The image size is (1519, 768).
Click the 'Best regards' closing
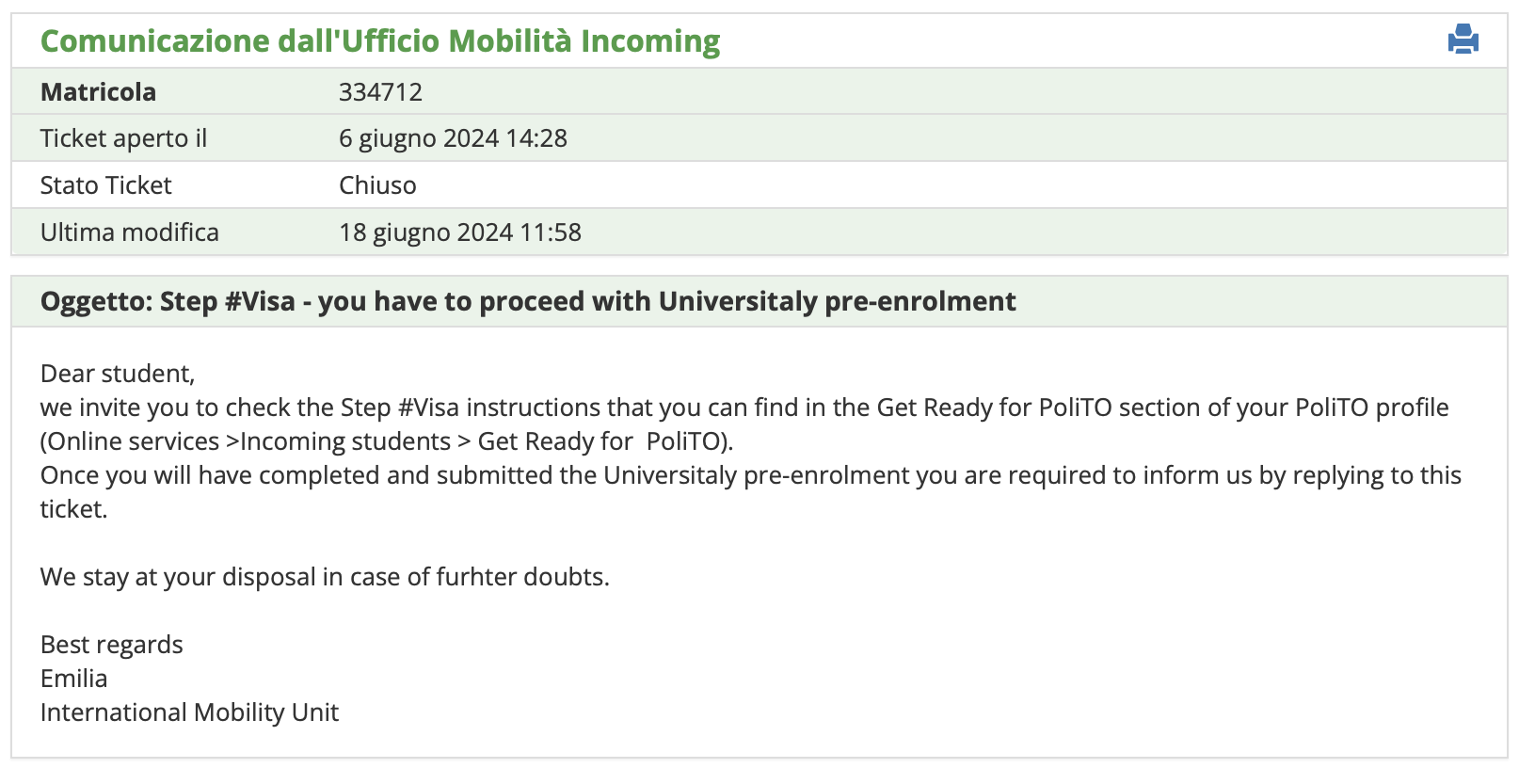click(x=111, y=645)
